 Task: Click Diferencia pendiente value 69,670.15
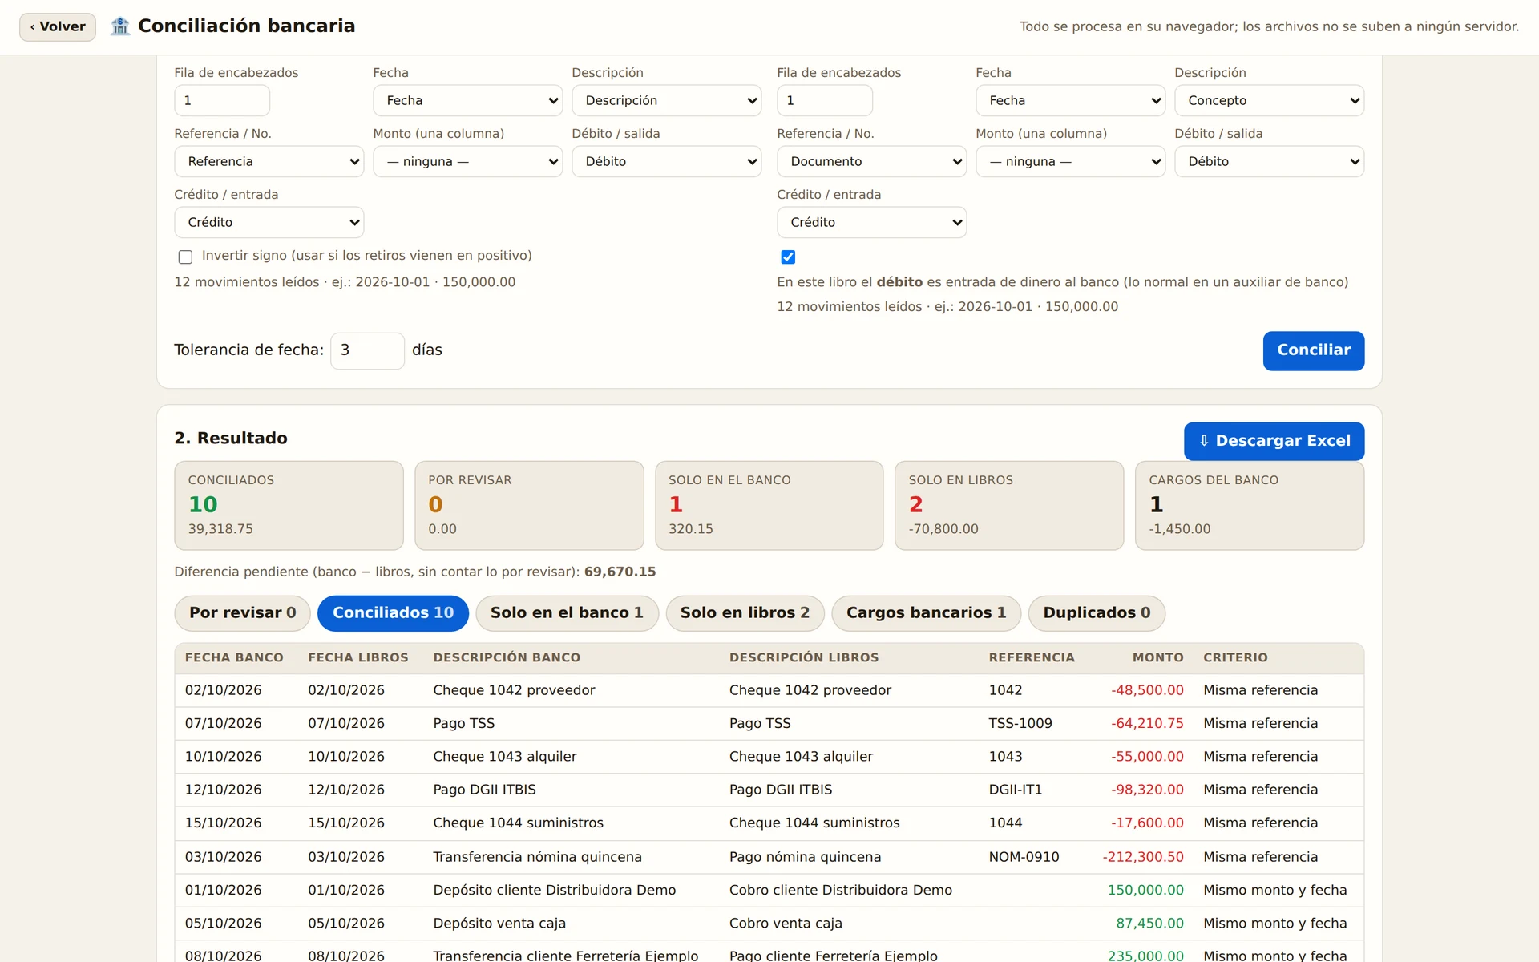(620, 572)
